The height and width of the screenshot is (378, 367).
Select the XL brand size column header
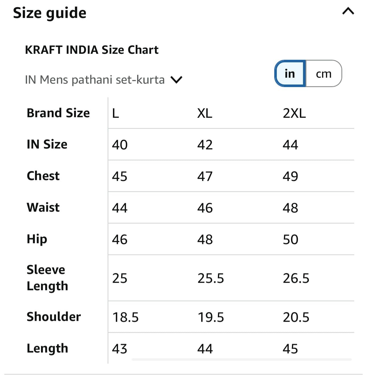point(205,113)
